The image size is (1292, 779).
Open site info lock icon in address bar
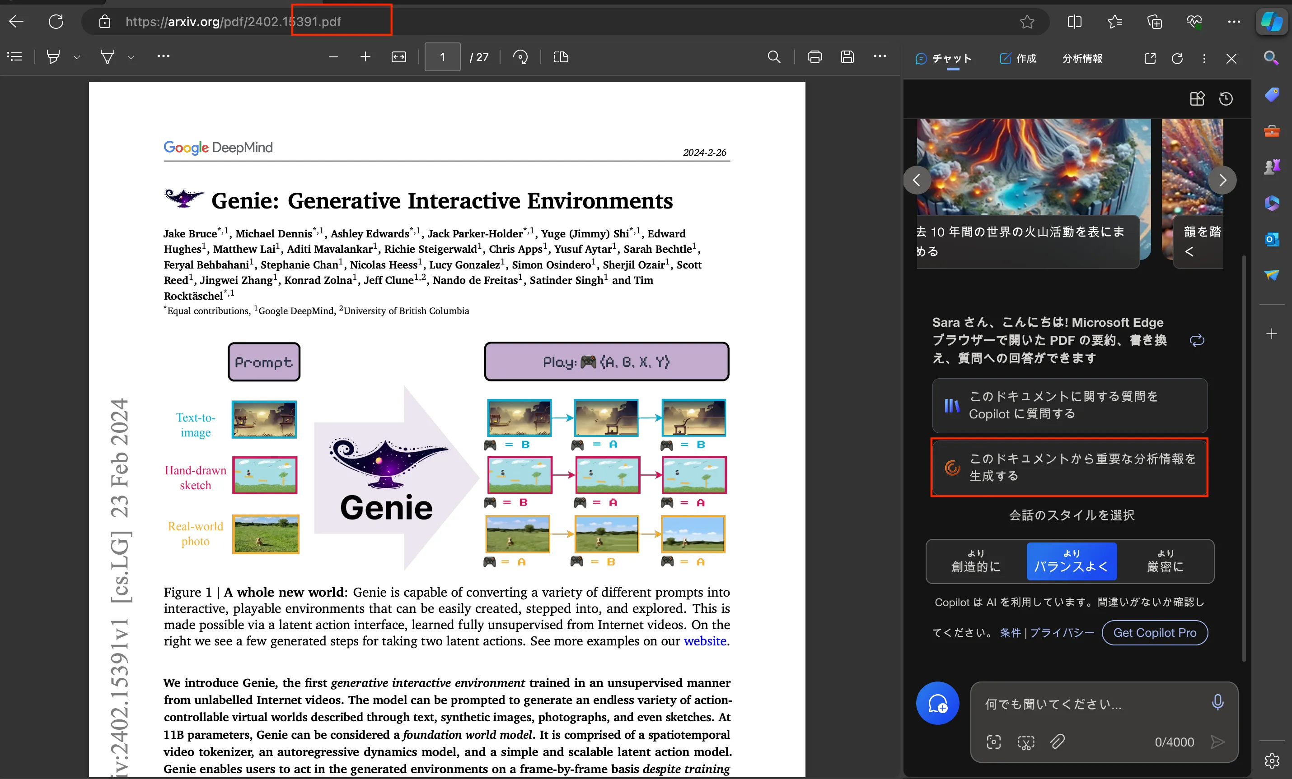[x=105, y=22]
